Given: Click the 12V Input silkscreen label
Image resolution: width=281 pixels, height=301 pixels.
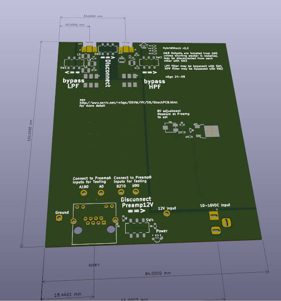Looking at the screenshot, I should pyautogui.click(x=167, y=208).
